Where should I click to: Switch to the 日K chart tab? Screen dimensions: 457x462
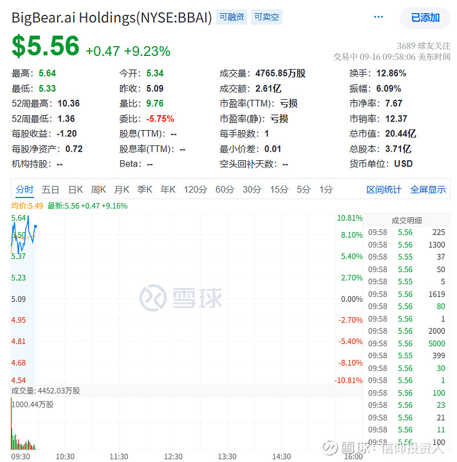pyautogui.click(x=75, y=189)
